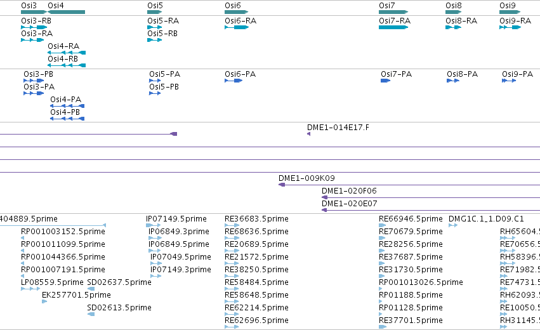Select the Osi8 gene label
This screenshot has width=540, height=330.
point(454,6)
